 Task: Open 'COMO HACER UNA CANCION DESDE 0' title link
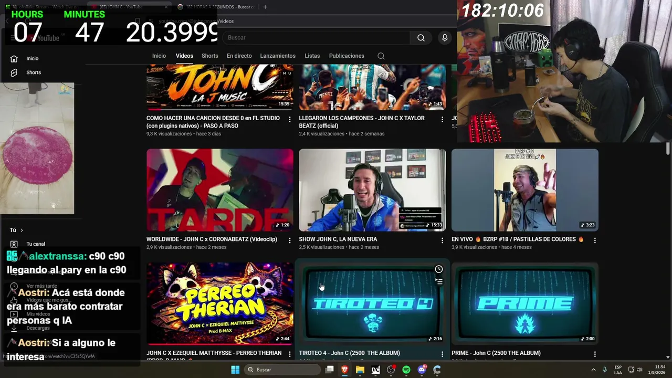click(214, 122)
